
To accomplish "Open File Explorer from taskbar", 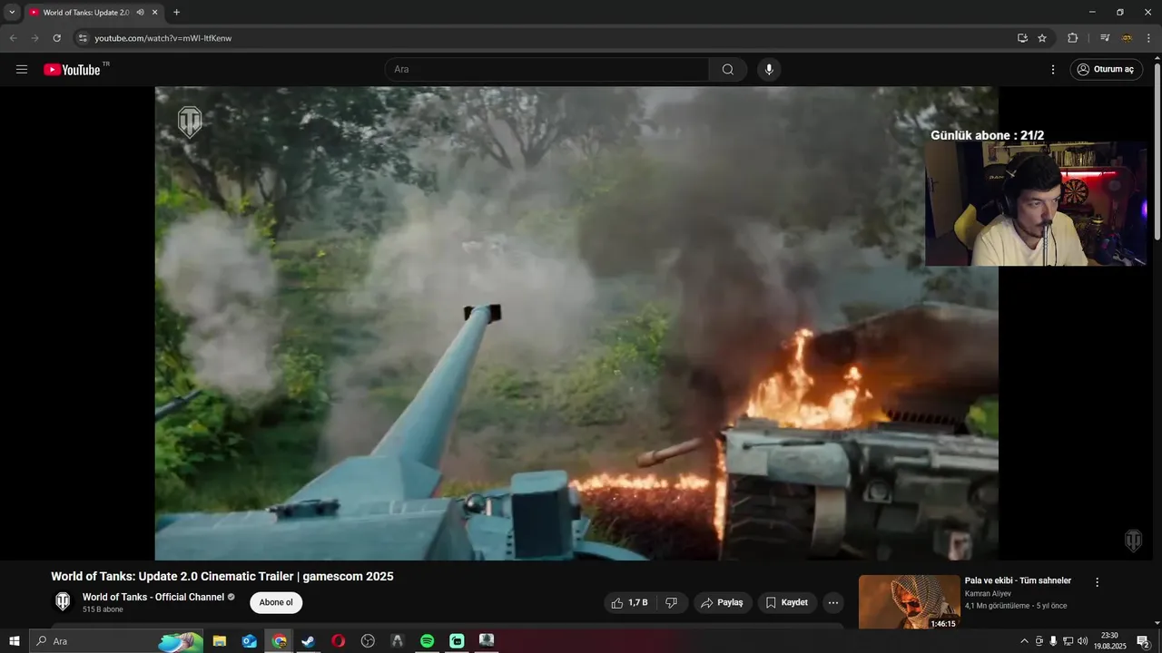I will (220, 641).
